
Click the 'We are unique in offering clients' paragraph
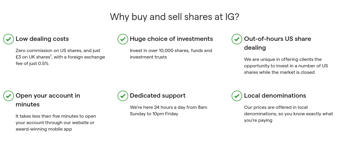point(286,66)
